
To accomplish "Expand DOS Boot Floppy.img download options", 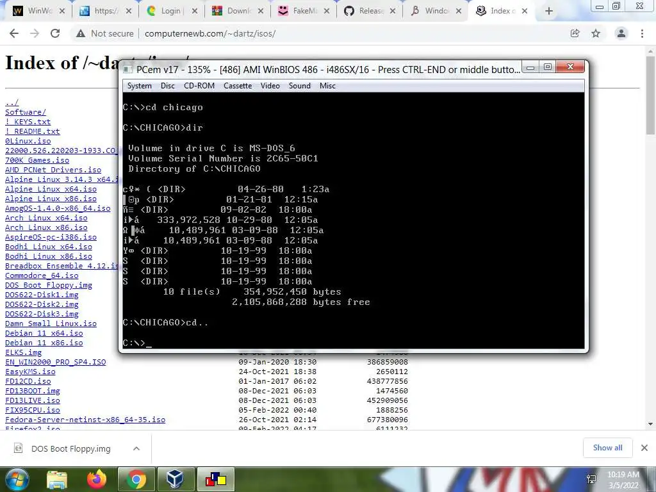I will [x=136, y=448].
